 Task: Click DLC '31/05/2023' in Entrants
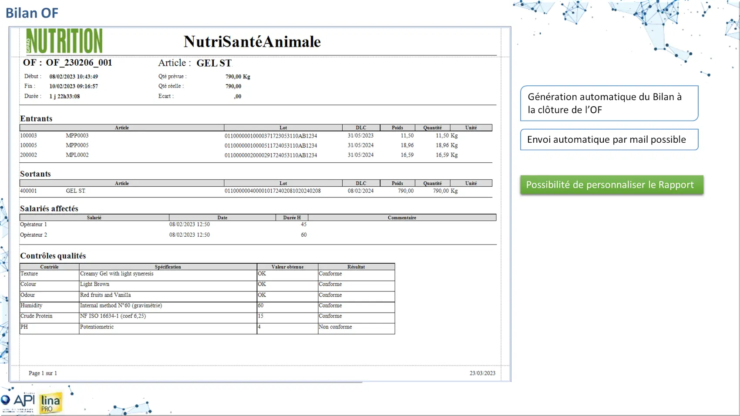click(x=360, y=136)
